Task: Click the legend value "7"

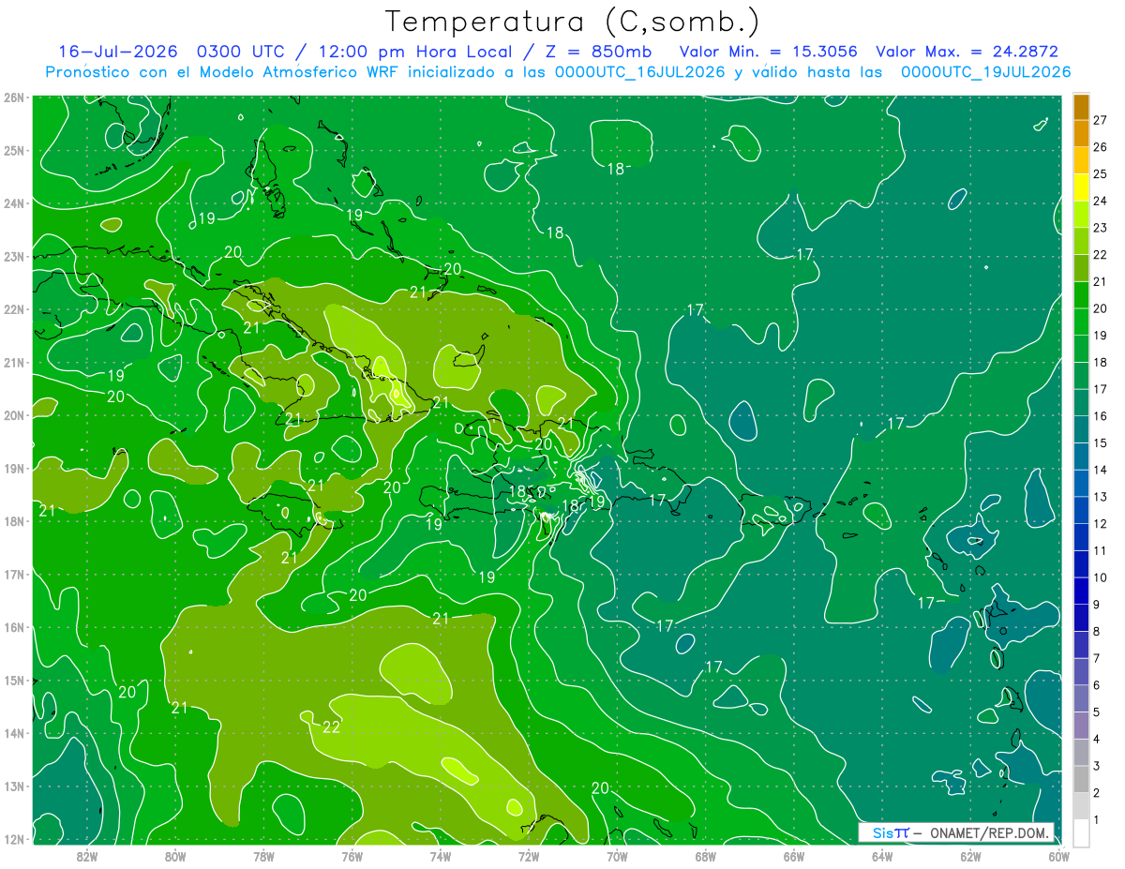Action: click(x=1097, y=658)
